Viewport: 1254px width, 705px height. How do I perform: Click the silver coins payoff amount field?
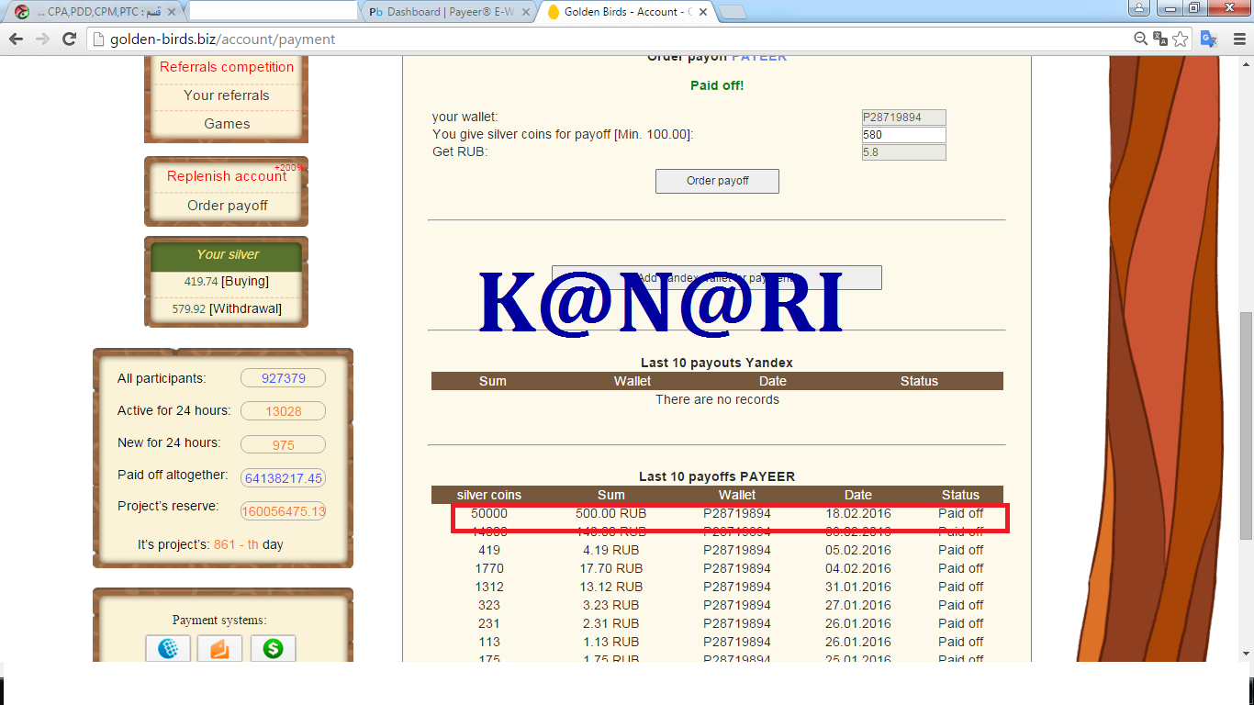click(903, 135)
